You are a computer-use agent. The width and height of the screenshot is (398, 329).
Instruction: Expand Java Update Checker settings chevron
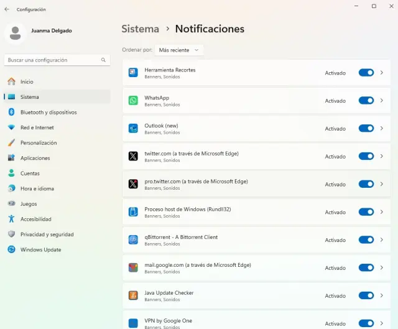382,295
